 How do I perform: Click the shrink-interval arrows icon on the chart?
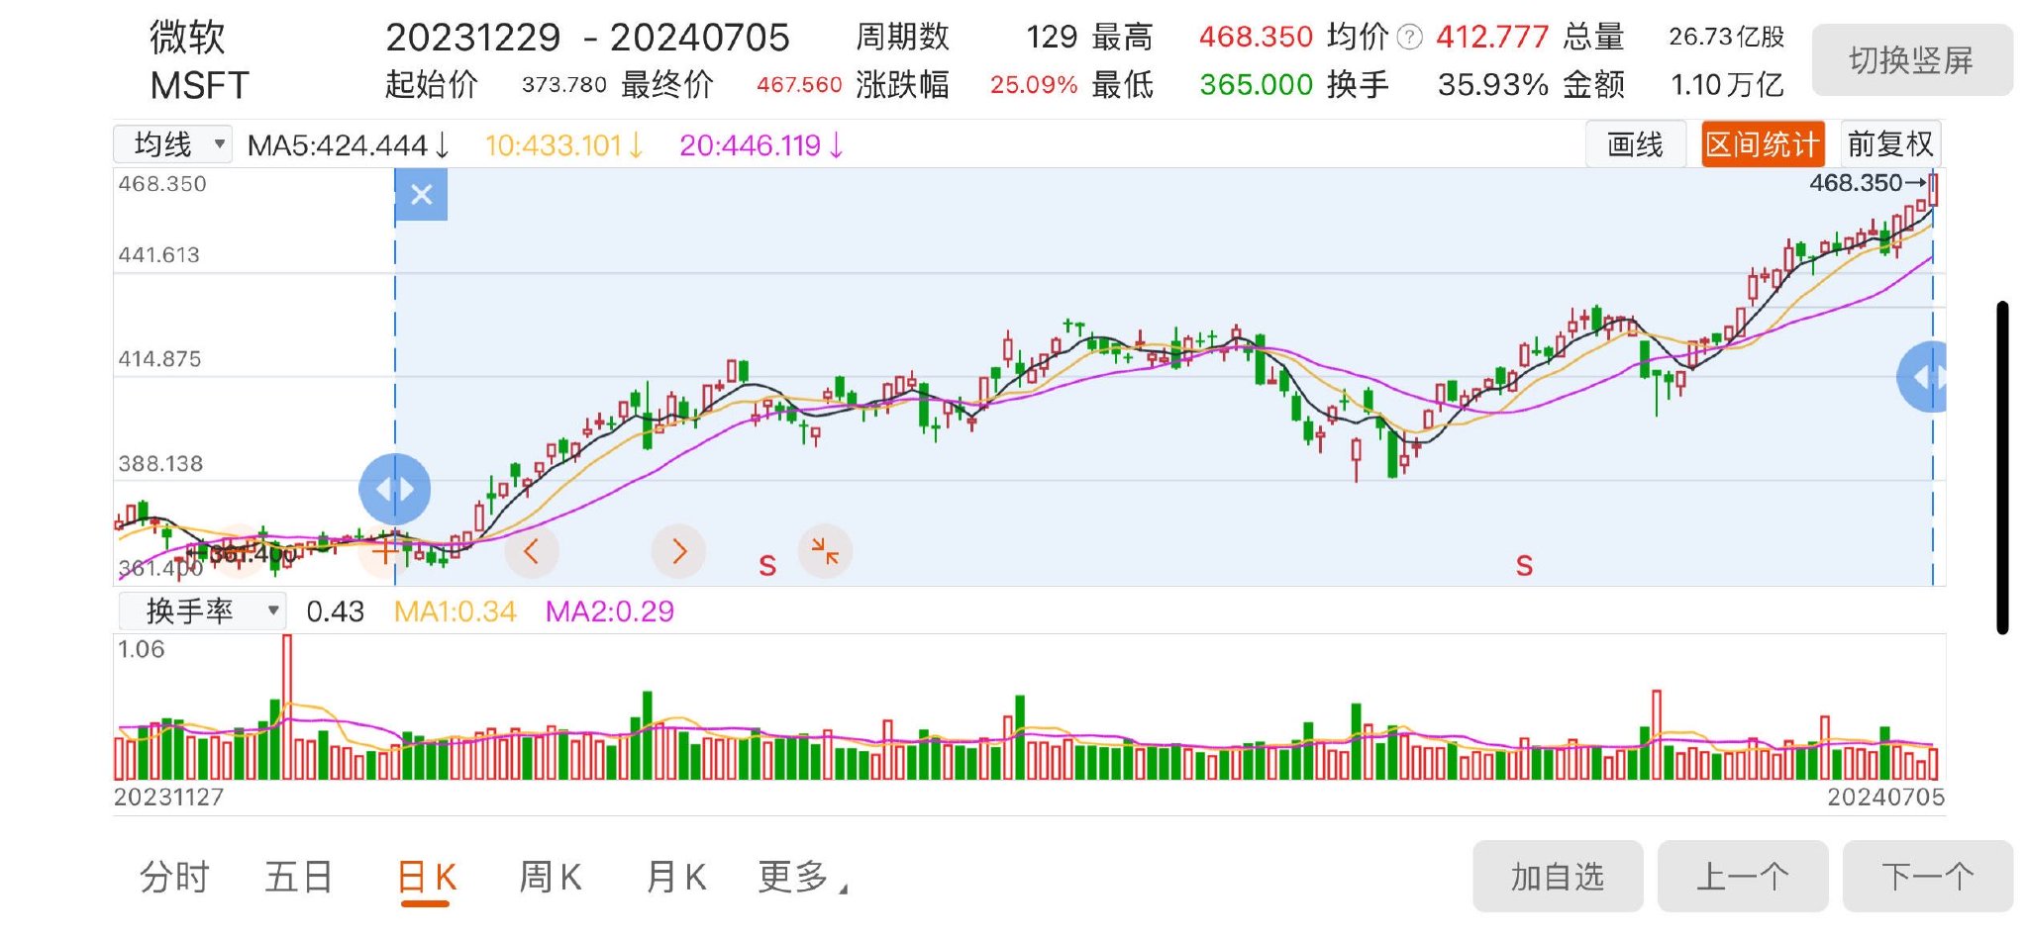827,551
